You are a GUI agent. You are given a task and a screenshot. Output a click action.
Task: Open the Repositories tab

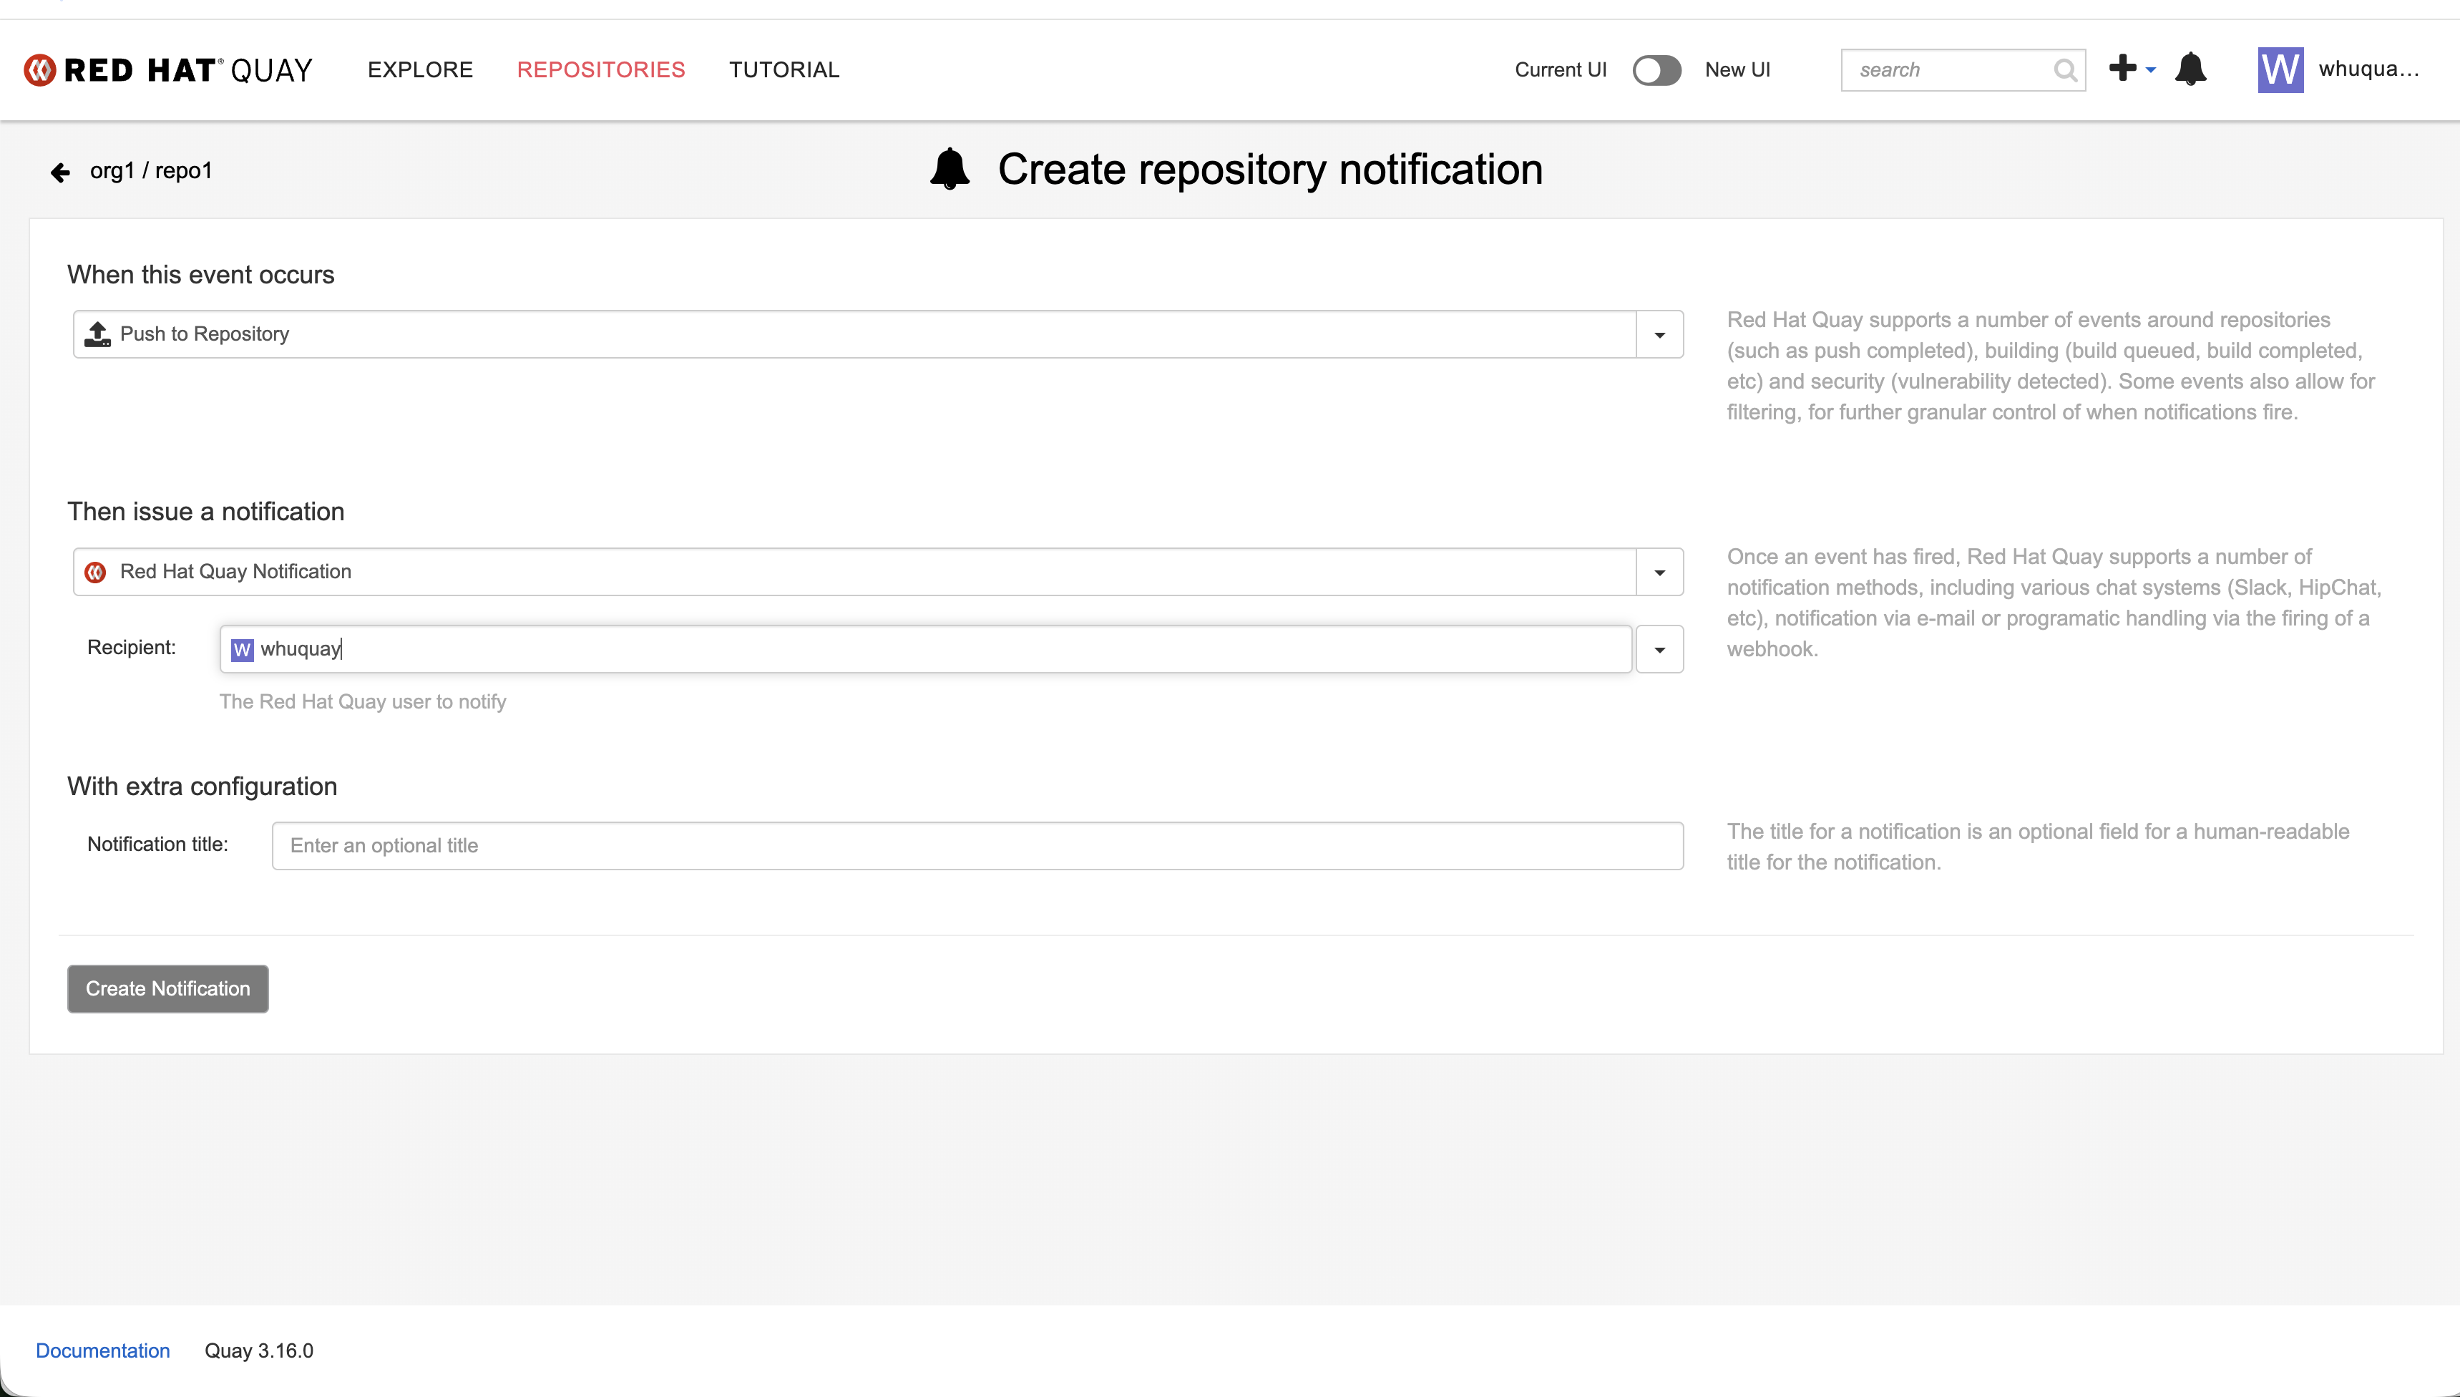point(600,70)
